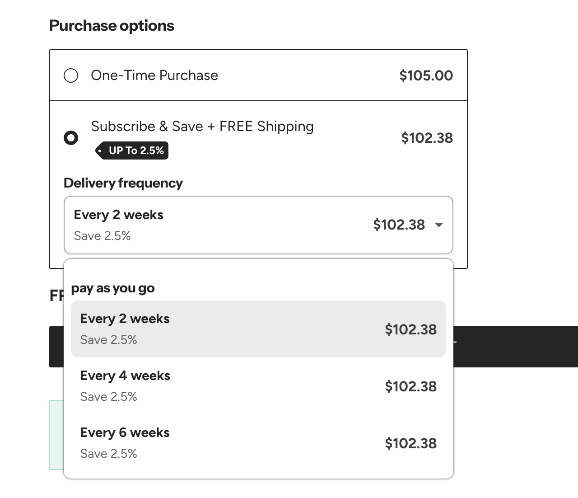Click the One-Time Purchase label

(154, 75)
